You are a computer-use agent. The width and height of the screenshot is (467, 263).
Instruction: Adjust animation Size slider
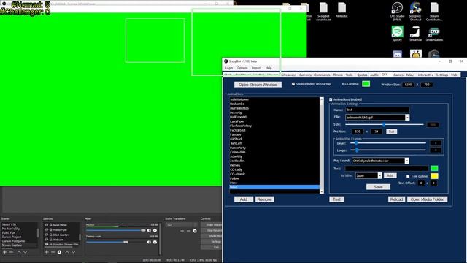(385, 124)
